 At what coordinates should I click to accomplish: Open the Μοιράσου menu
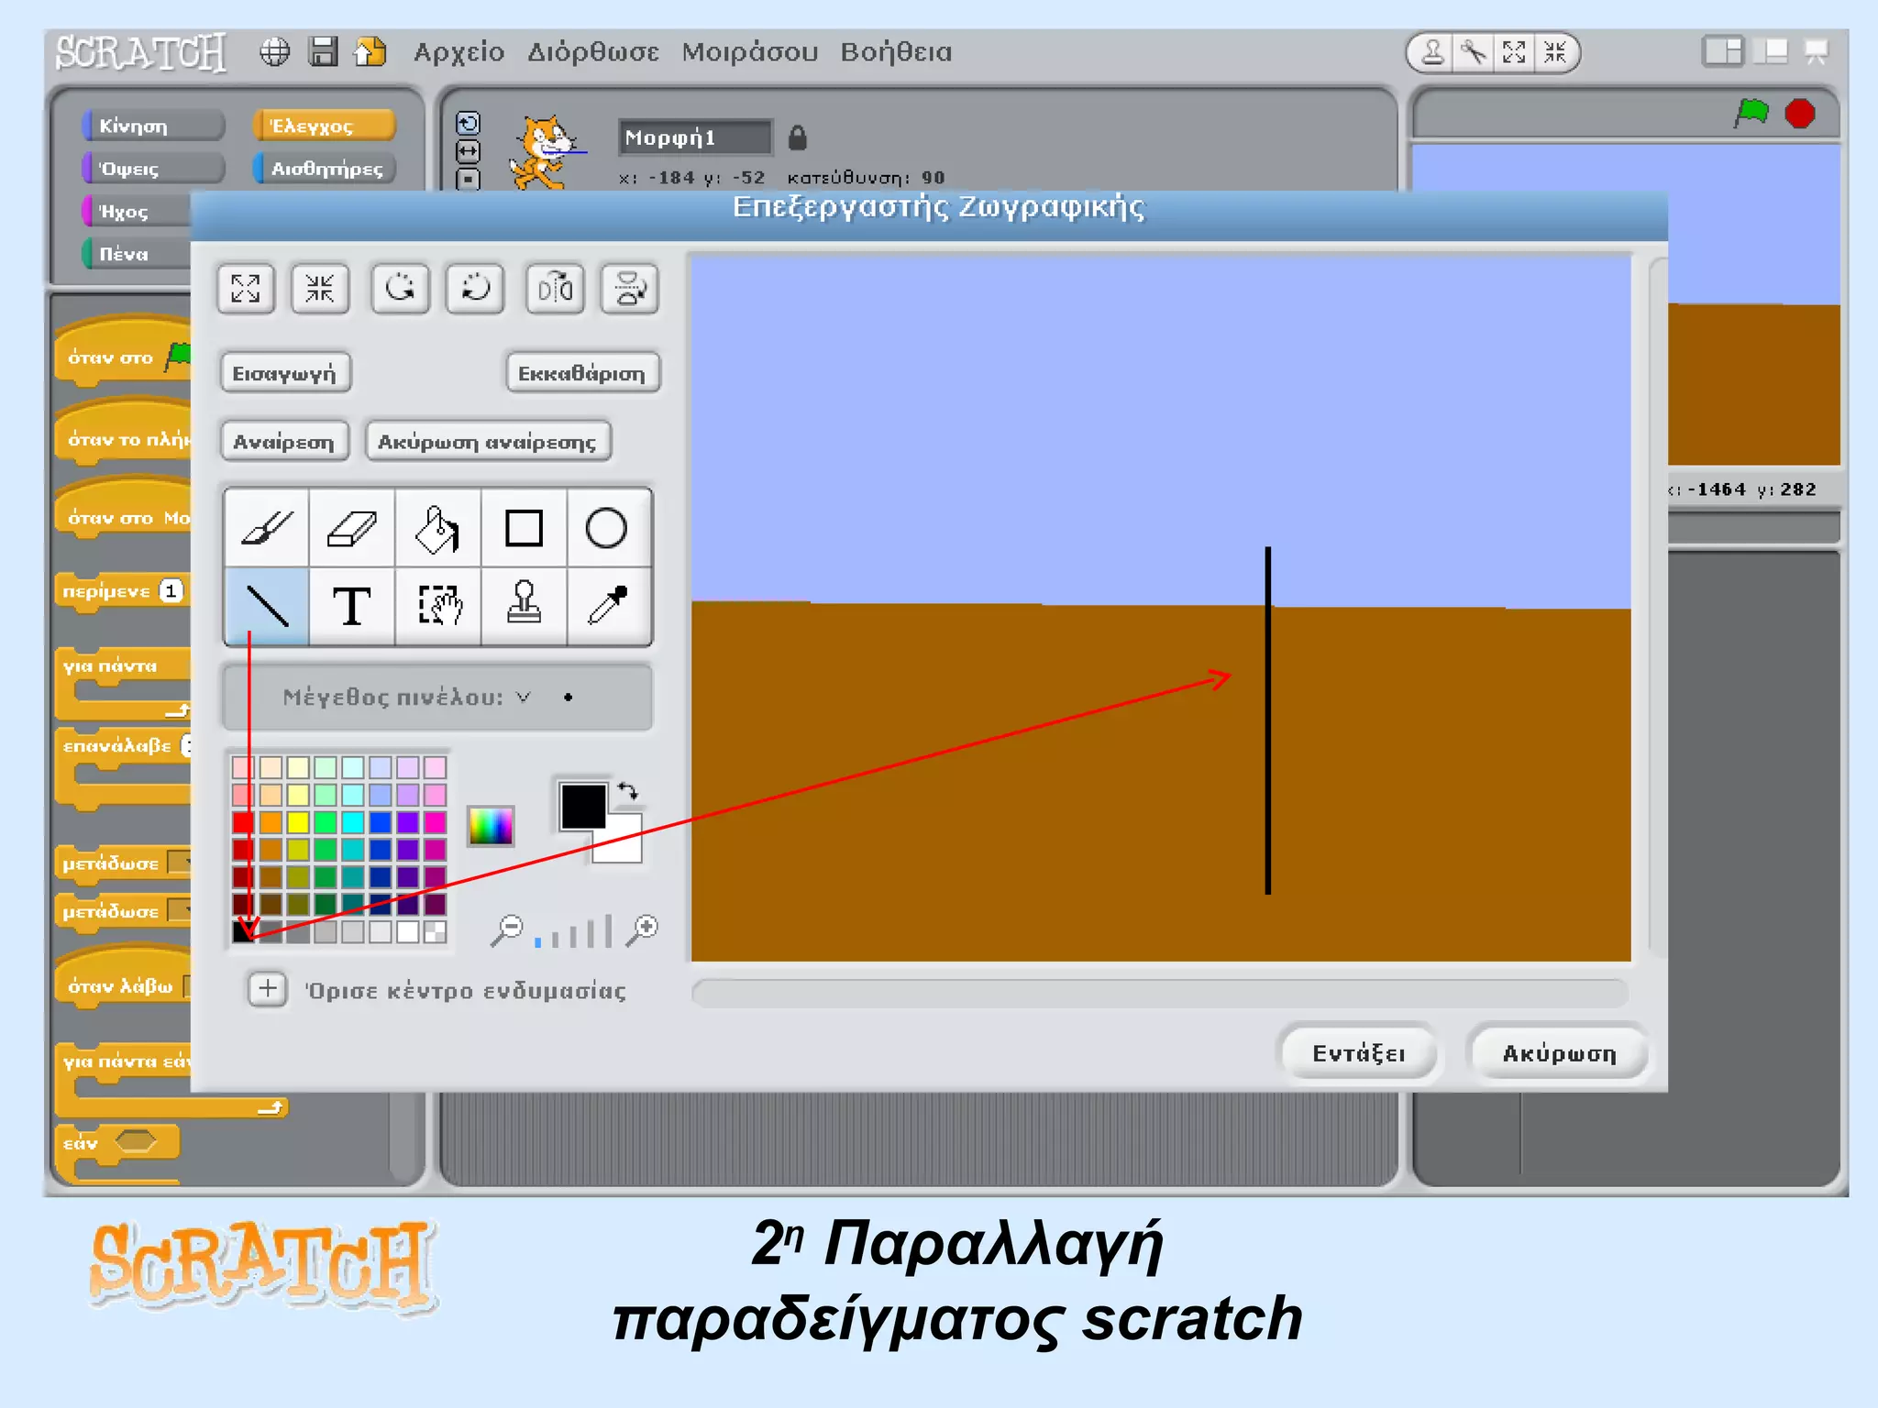(750, 52)
